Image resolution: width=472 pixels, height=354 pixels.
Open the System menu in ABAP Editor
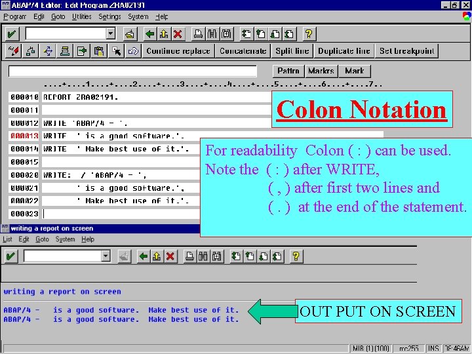click(x=138, y=16)
